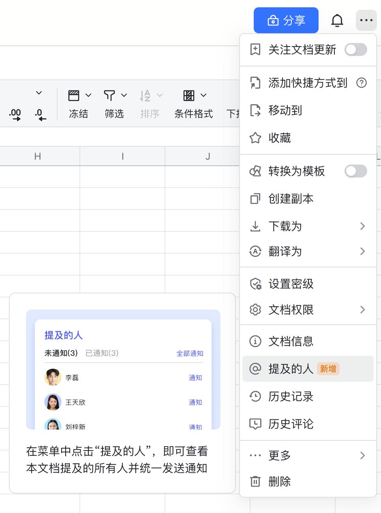Open the Filter tool icon
The height and width of the screenshot is (513, 381).
click(x=109, y=96)
